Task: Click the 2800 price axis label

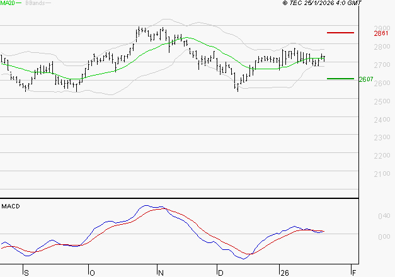Action: [382, 47]
